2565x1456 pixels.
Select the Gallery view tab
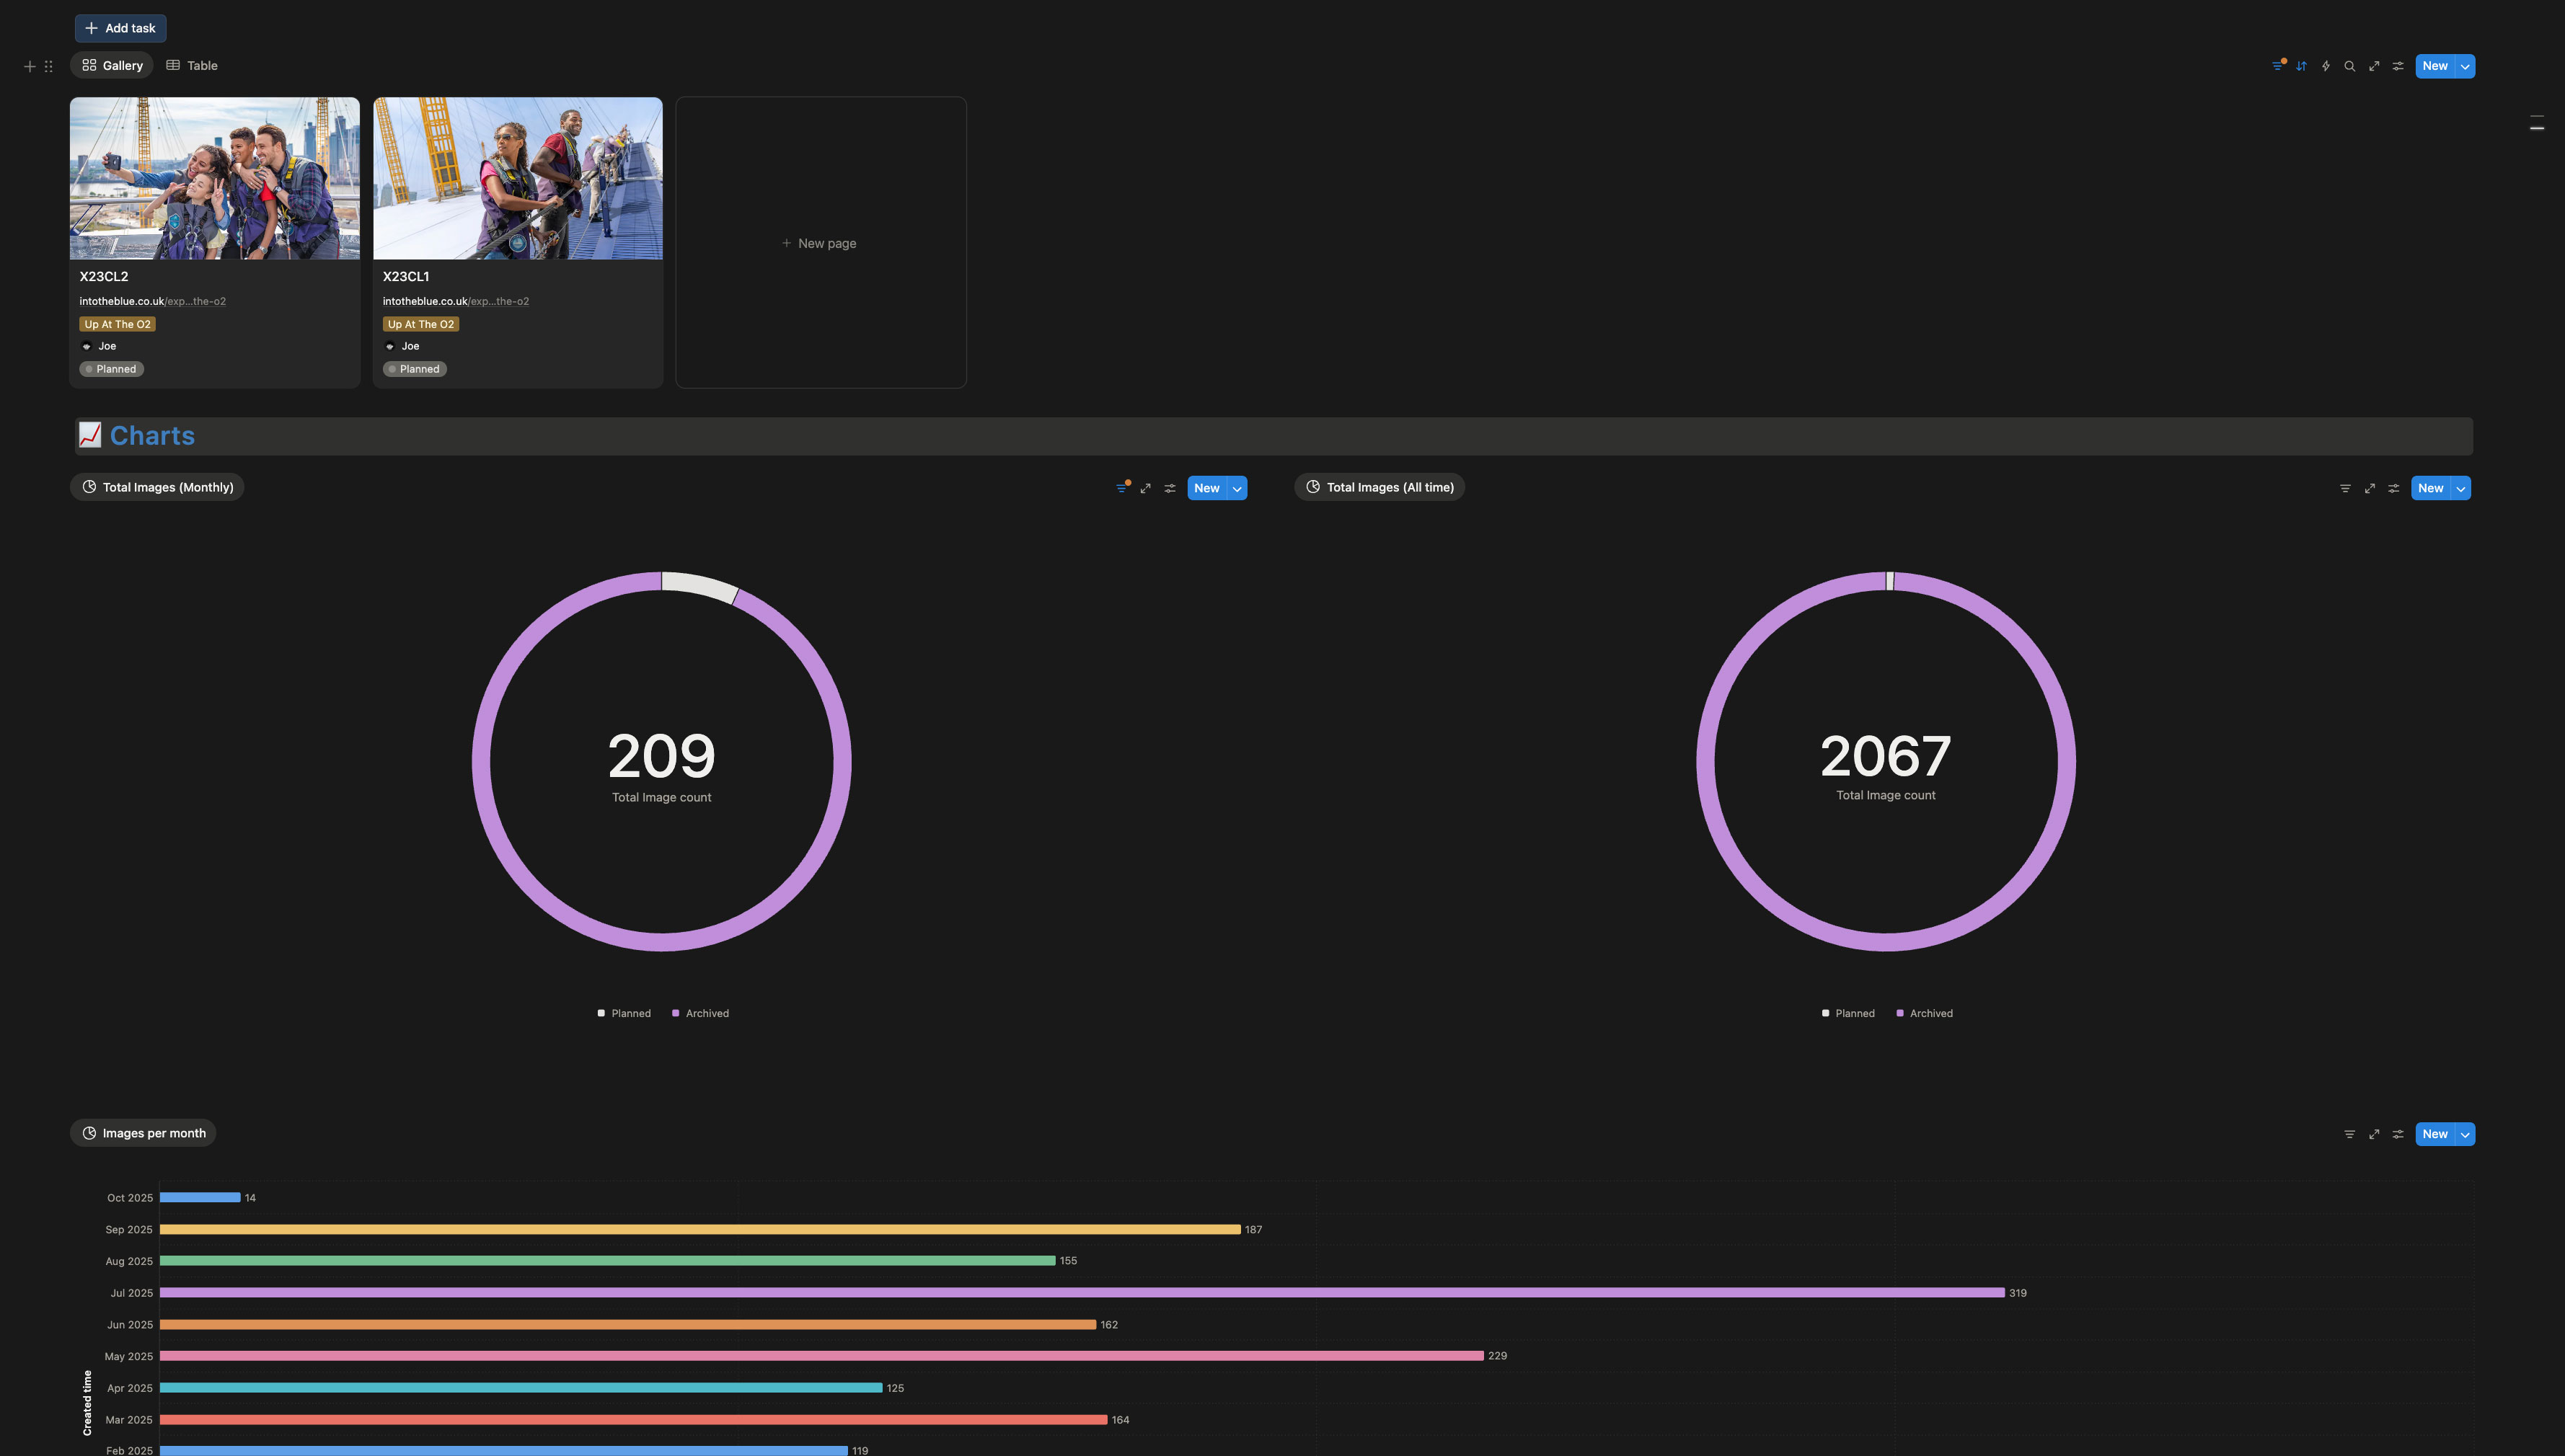(111, 65)
